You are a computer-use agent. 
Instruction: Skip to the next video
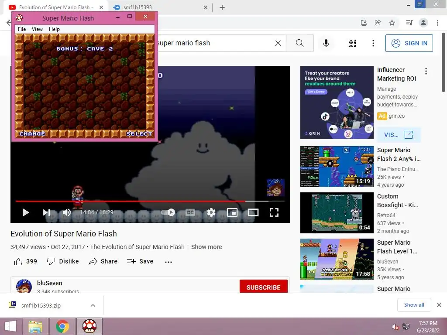(46, 212)
